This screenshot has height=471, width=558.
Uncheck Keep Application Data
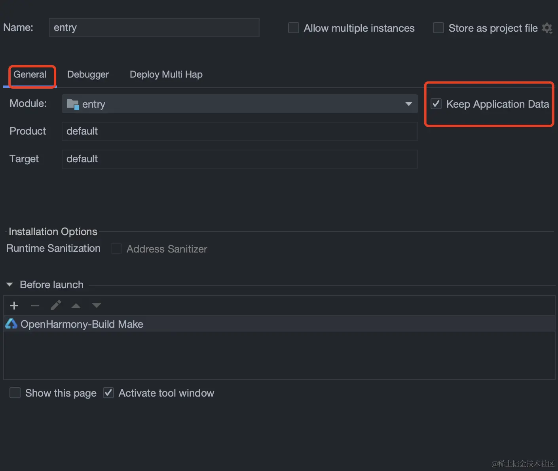pos(436,104)
